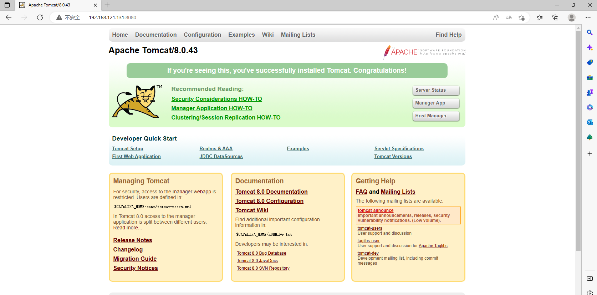Open the Home nav item

point(120,35)
